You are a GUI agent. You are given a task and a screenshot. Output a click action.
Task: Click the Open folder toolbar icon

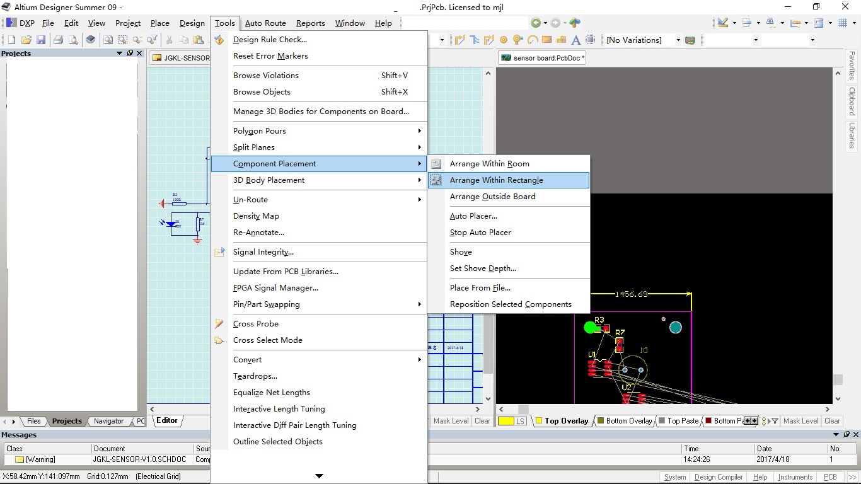tap(26, 40)
